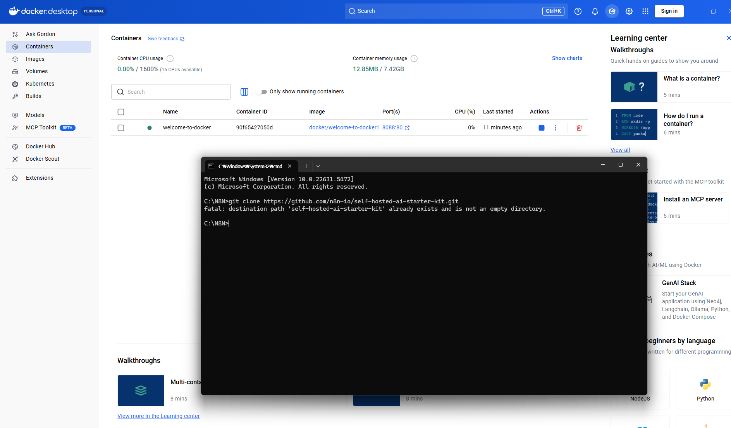Click the Sign in button
Viewport: 731px width, 428px height.
pyautogui.click(x=669, y=11)
